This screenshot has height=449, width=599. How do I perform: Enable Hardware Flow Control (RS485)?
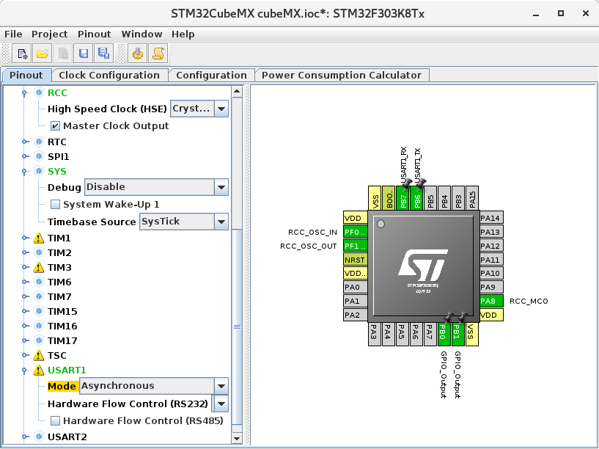(55, 420)
